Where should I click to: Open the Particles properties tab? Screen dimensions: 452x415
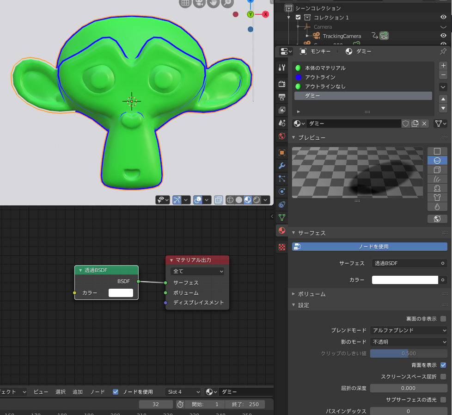(x=282, y=179)
